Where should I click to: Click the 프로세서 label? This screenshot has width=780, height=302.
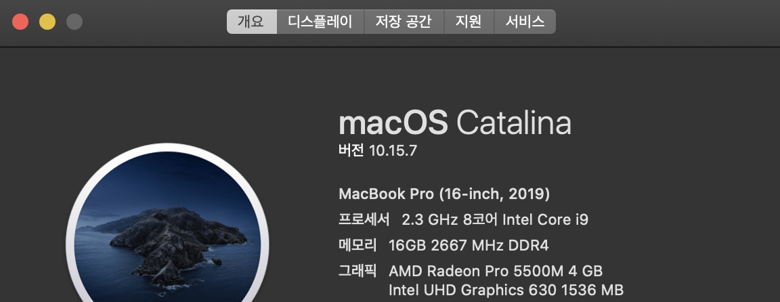[x=364, y=219]
